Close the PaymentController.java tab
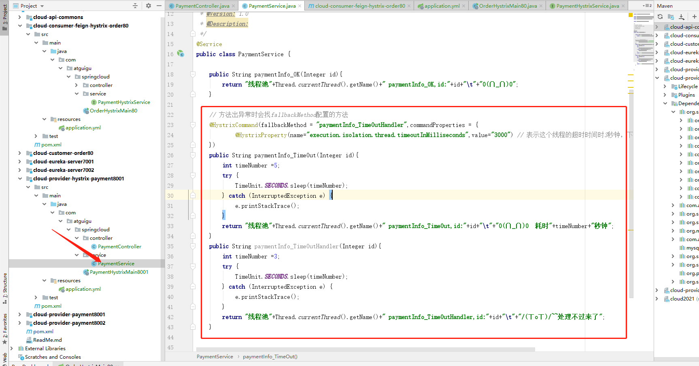The height and width of the screenshot is (366, 699). [234, 6]
